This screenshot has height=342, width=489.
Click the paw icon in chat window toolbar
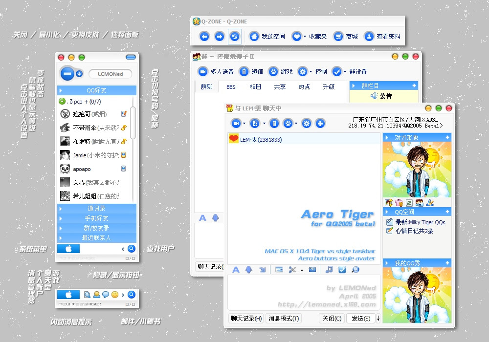288,123
